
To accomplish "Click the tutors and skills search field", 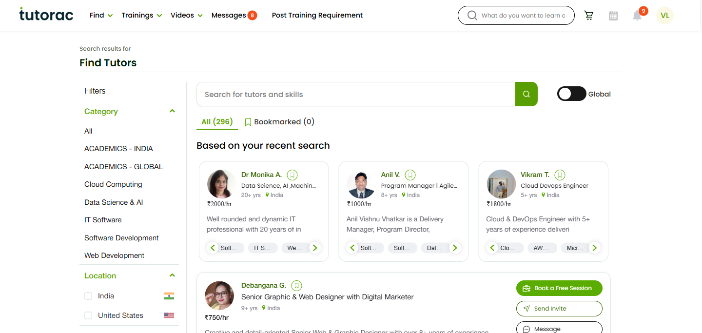I will point(356,94).
